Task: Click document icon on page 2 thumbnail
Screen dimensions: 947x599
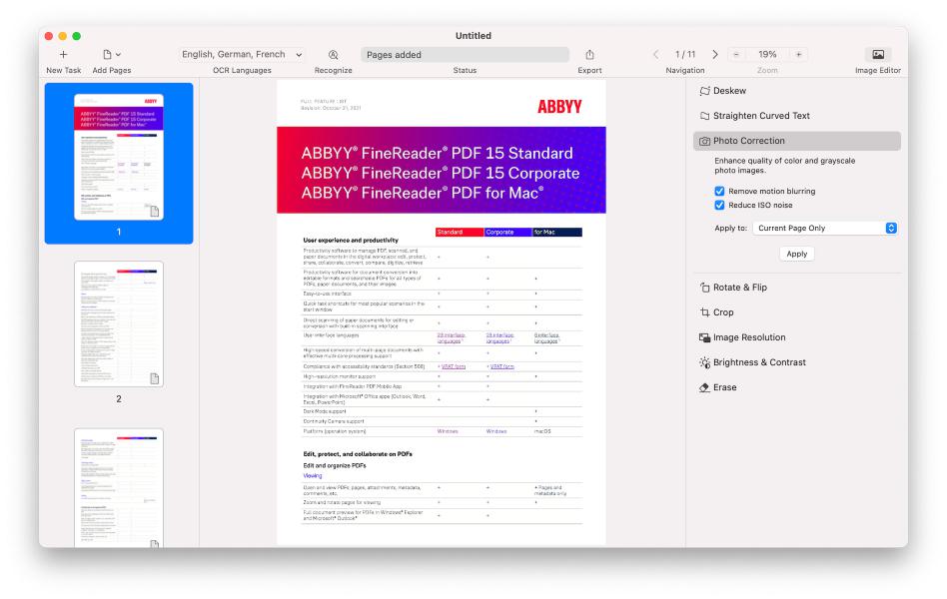Action: click(155, 378)
